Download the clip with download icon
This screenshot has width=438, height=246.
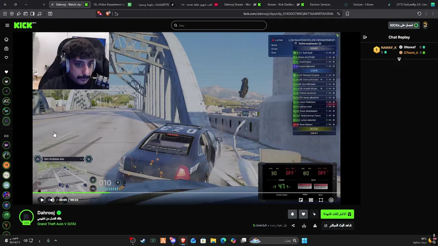point(304,225)
